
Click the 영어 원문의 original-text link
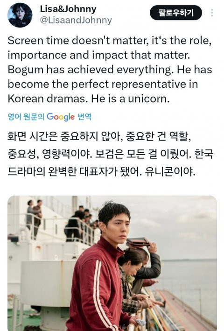[x=26, y=117]
